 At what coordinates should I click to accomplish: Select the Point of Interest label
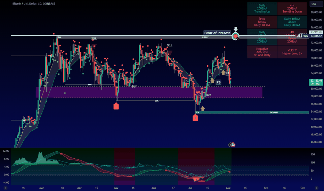click(217, 33)
